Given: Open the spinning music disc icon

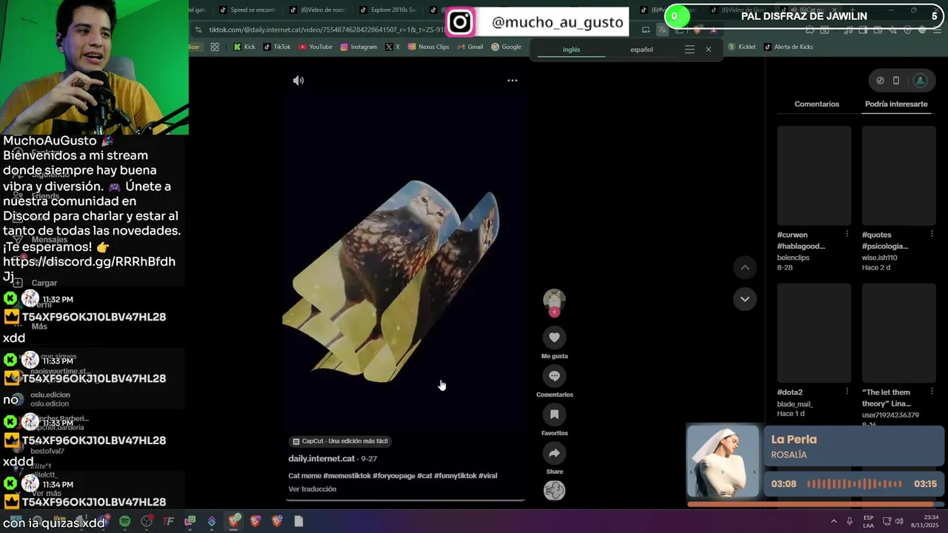Looking at the screenshot, I should click(x=554, y=490).
